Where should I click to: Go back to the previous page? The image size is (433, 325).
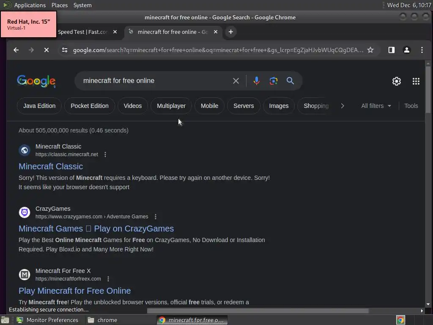16,50
